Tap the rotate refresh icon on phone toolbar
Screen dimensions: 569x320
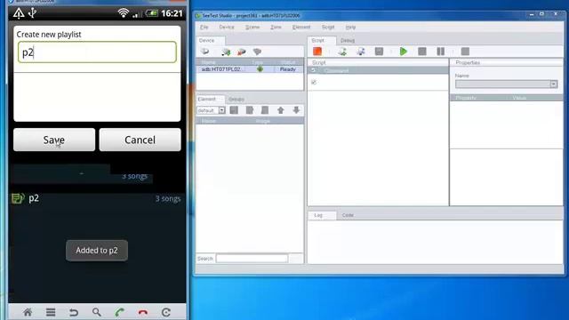(166, 312)
